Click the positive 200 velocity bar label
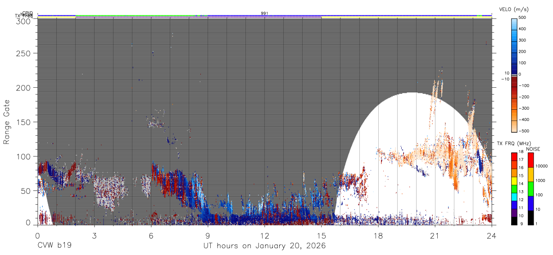The width and height of the screenshot is (553, 255). (523, 52)
